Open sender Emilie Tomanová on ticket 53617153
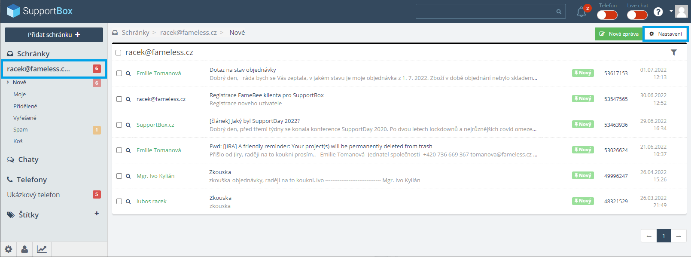Screen dimensions: 691x257 tap(159, 73)
